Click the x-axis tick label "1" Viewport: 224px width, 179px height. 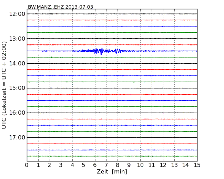coord(38,165)
